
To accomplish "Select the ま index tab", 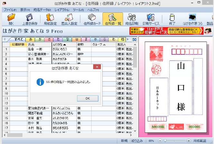I will pyautogui.click(x=86, y=39).
